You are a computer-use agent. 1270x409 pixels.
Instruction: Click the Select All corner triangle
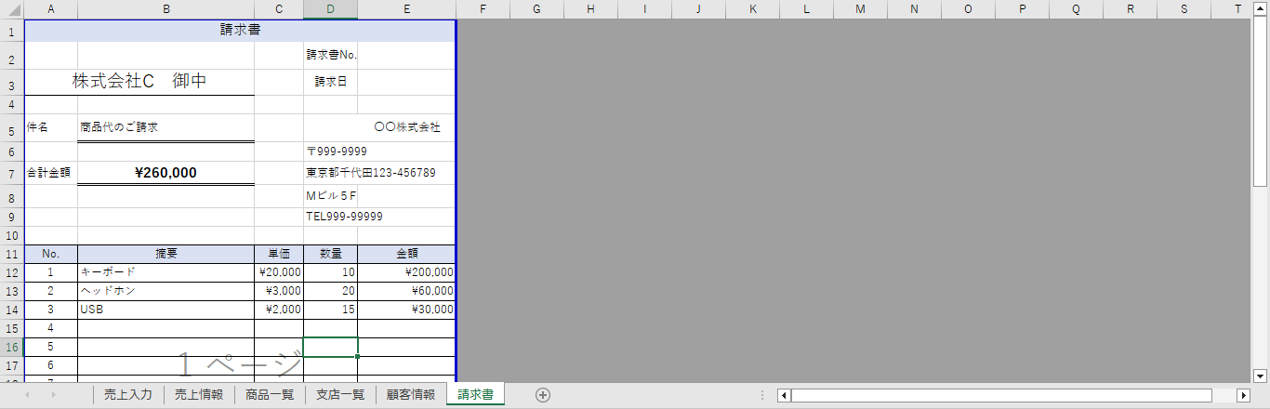tap(11, 9)
